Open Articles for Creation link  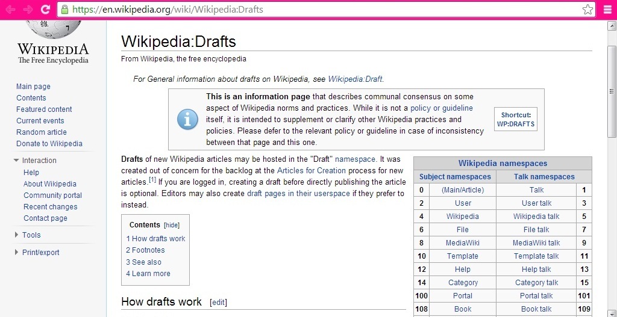click(x=312, y=170)
